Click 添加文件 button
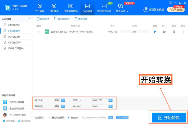The width and height of the screenshot is (188, 124). tap(43, 19)
